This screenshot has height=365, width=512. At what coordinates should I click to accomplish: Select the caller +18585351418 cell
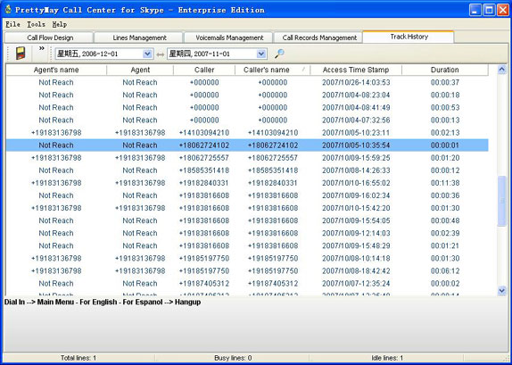click(204, 170)
